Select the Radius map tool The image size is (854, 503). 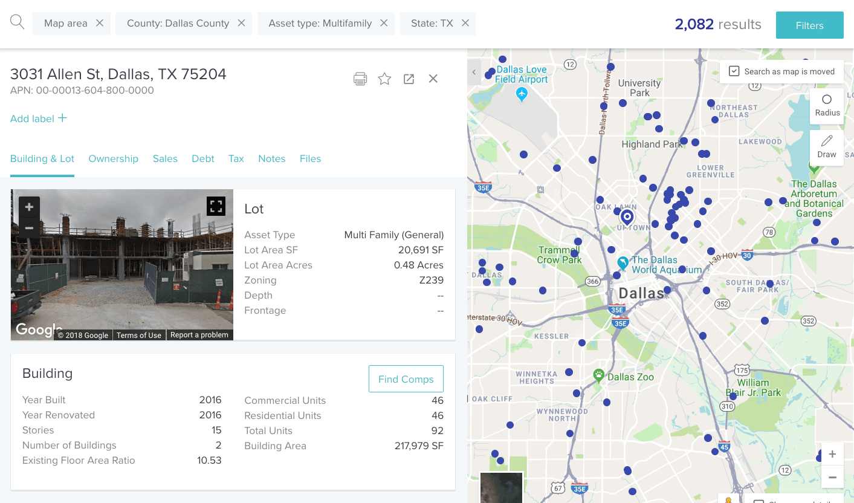[x=827, y=105]
